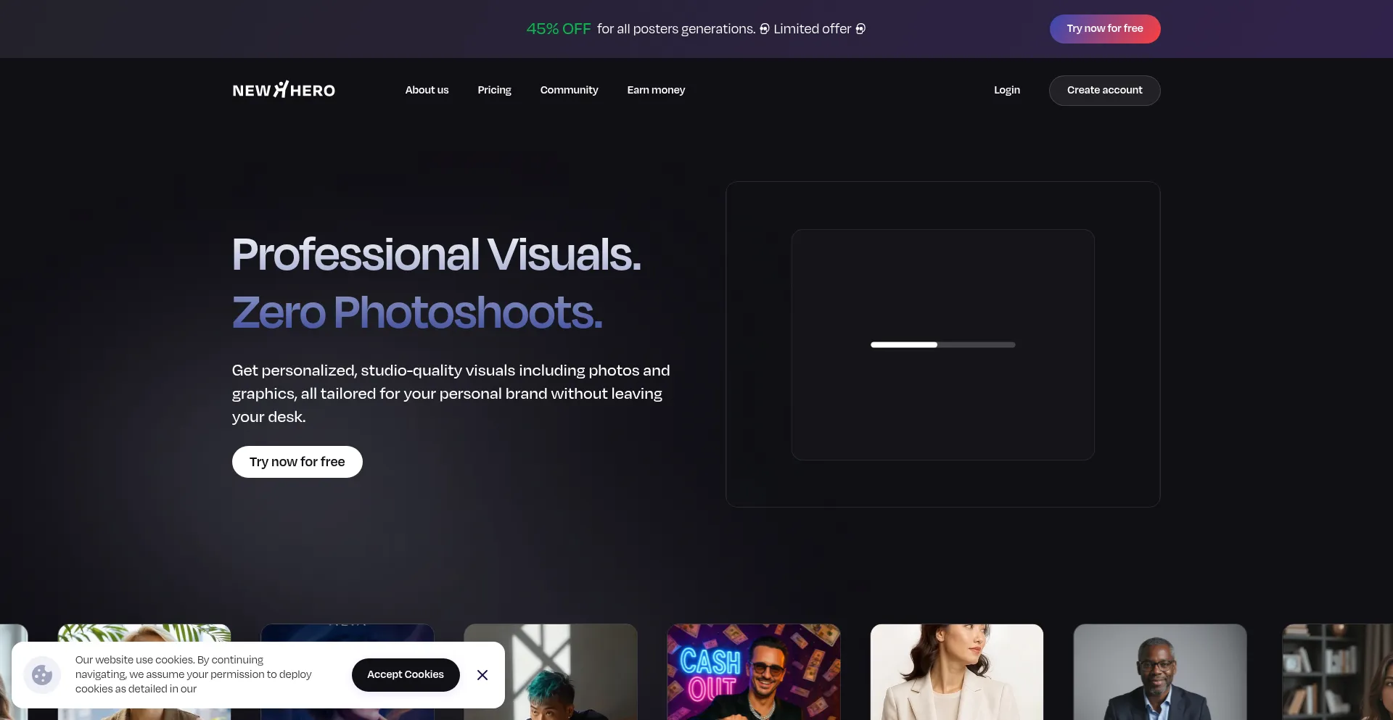The width and height of the screenshot is (1393, 720).
Task: Click the loading progress bar in the preview card
Action: tap(942, 344)
